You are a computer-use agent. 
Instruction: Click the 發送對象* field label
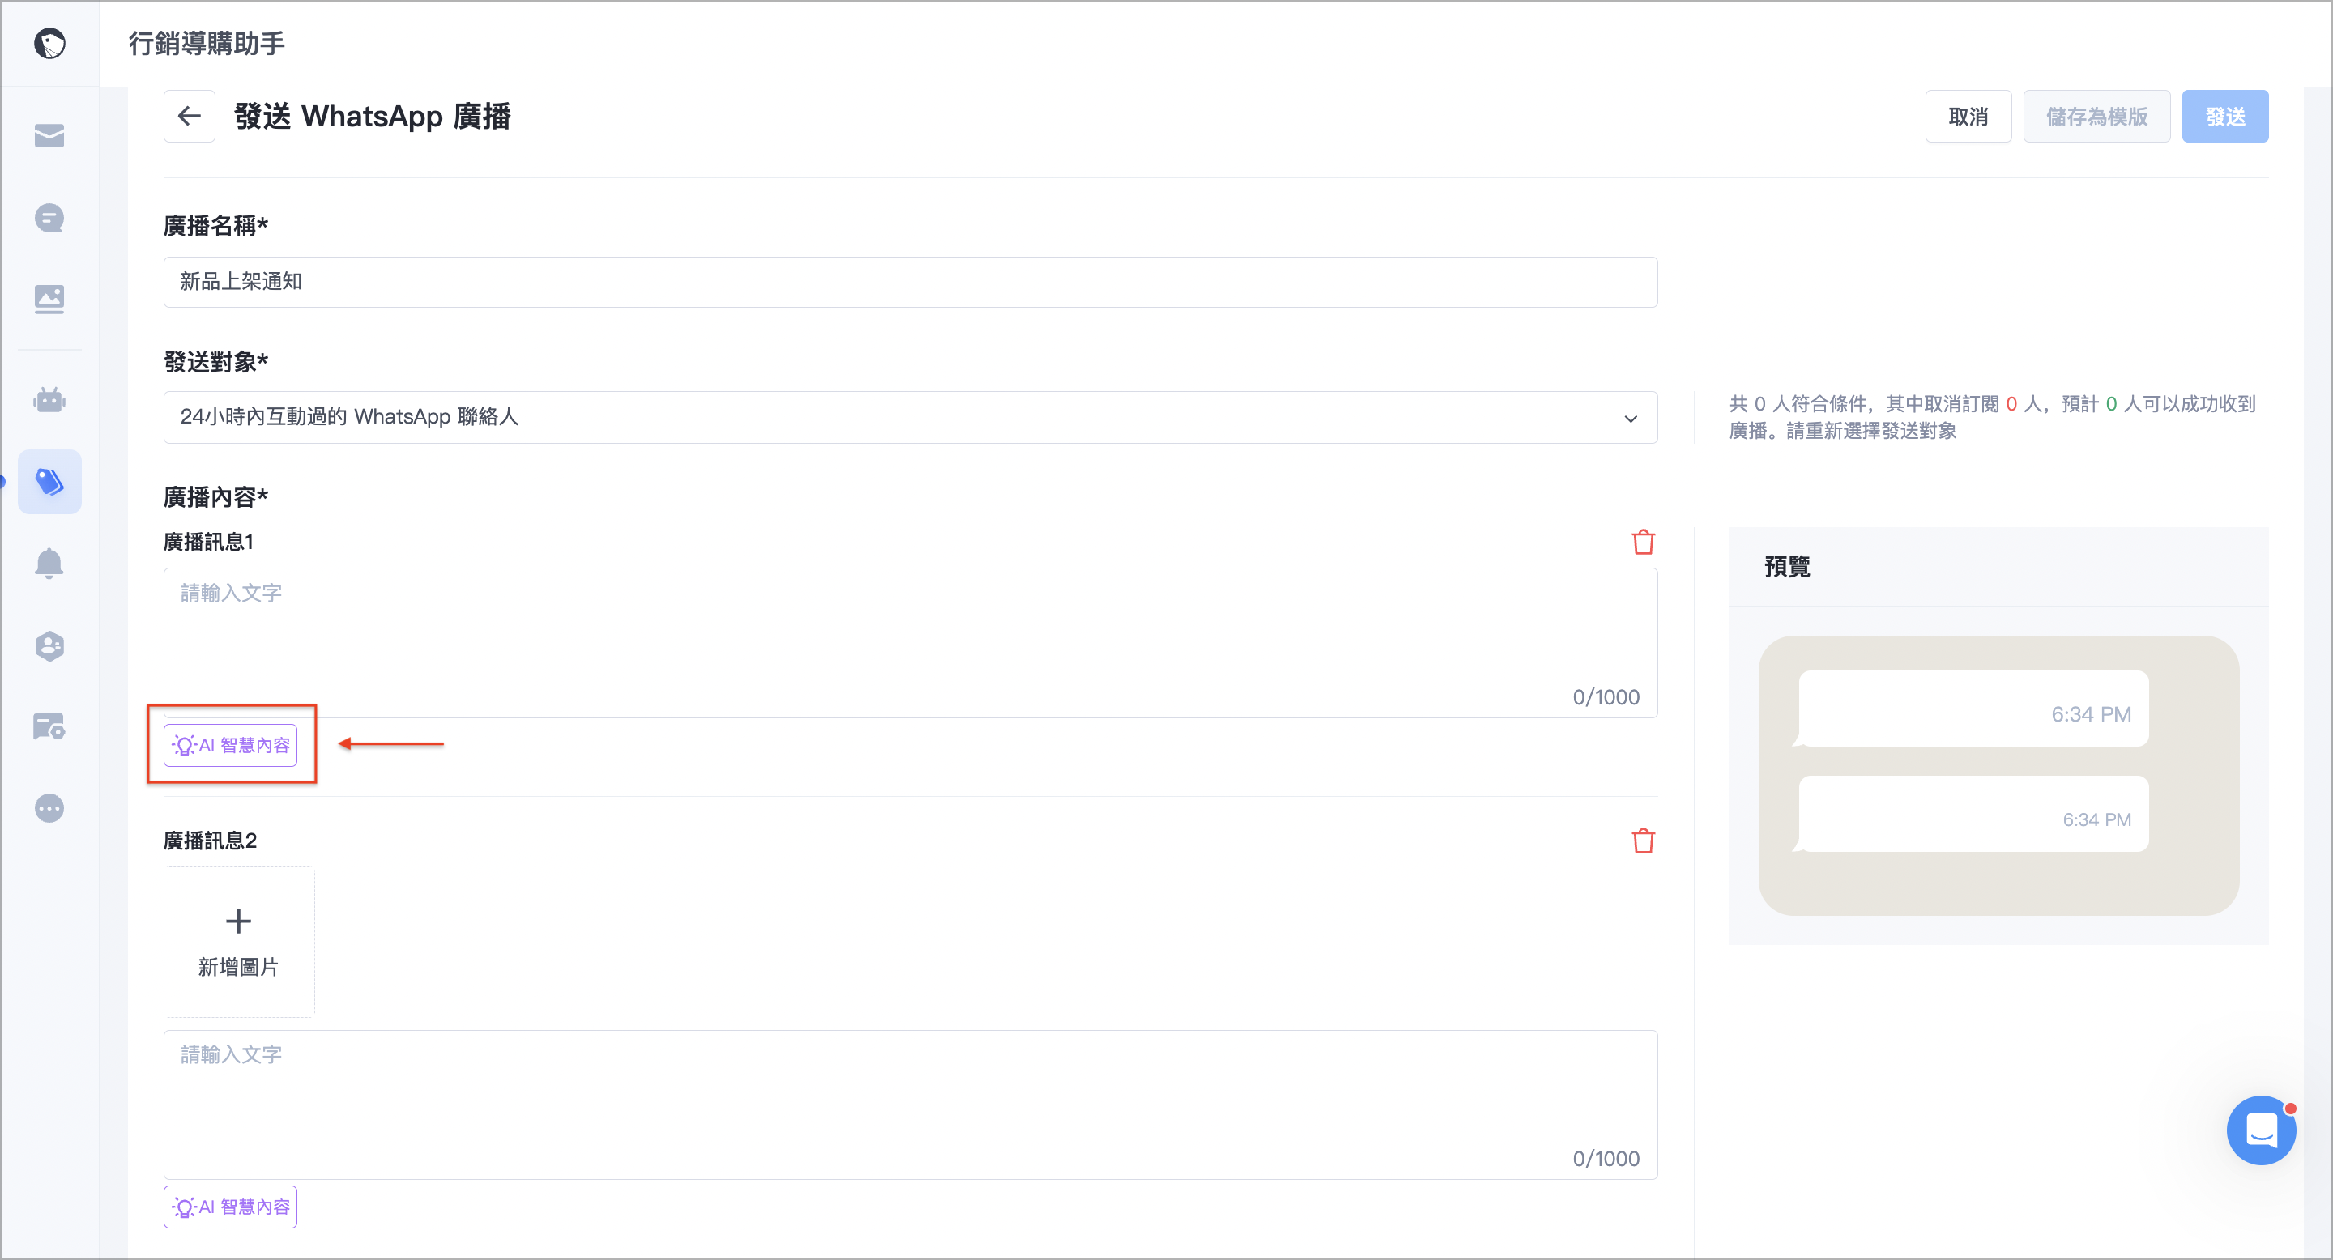click(215, 362)
